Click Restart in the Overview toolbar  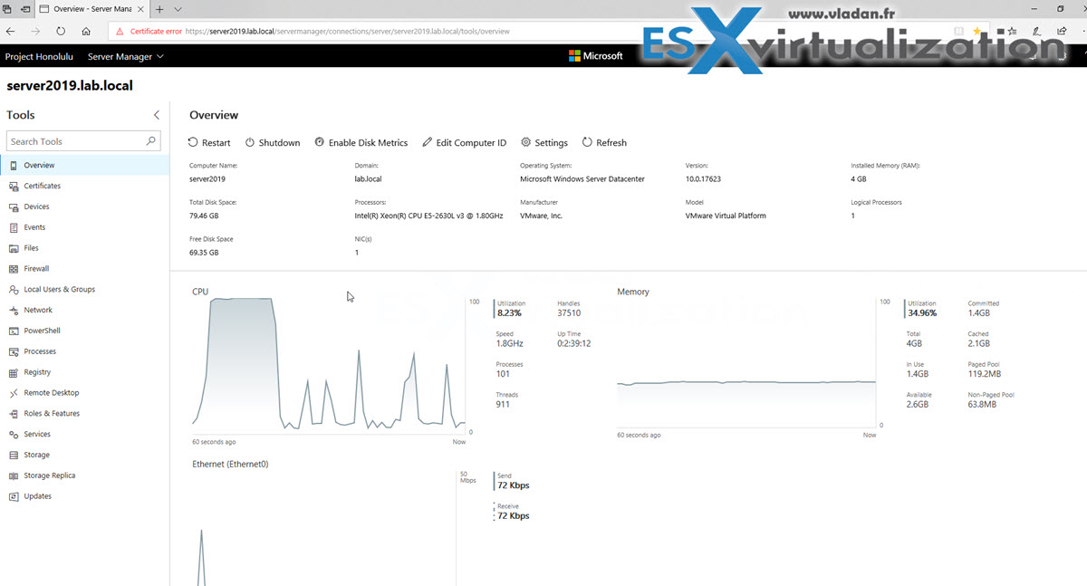pyautogui.click(x=209, y=143)
